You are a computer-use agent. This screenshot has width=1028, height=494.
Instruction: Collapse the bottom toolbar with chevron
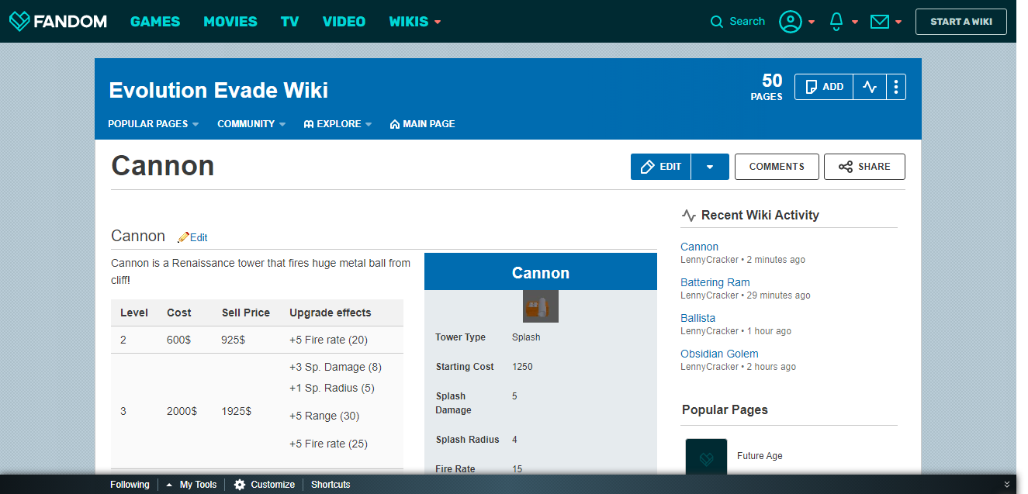click(x=1007, y=484)
